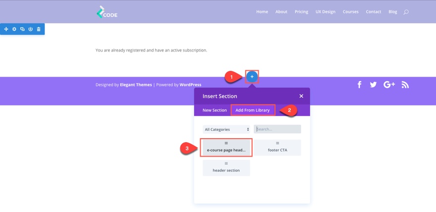The width and height of the screenshot is (436, 212).
Task: Pick the header section library item
Action: point(226,168)
